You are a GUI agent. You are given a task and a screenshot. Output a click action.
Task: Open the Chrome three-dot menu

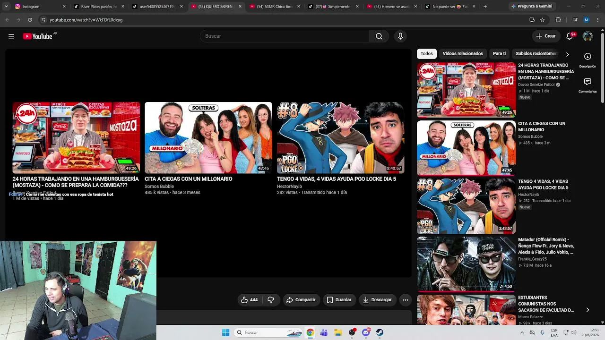[x=598, y=20]
